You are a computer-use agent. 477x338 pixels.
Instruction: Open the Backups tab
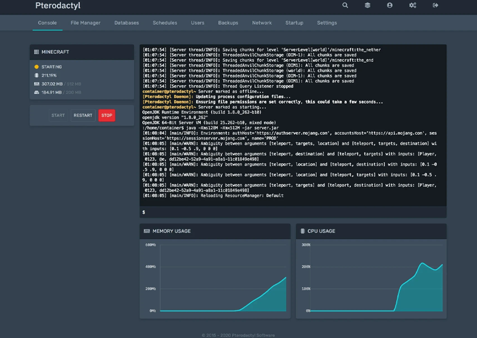[x=228, y=23]
